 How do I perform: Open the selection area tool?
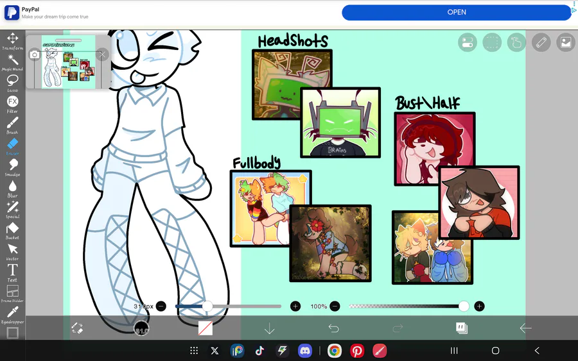[492, 42]
